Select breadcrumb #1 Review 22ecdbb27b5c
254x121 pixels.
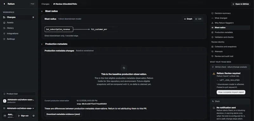pyautogui.click(x=65, y=4)
